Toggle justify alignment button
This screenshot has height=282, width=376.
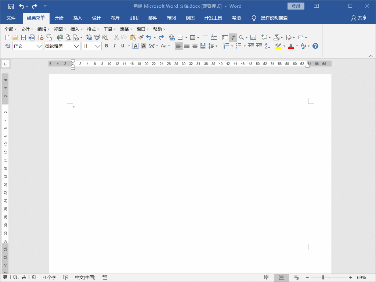click(x=187, y=46)
